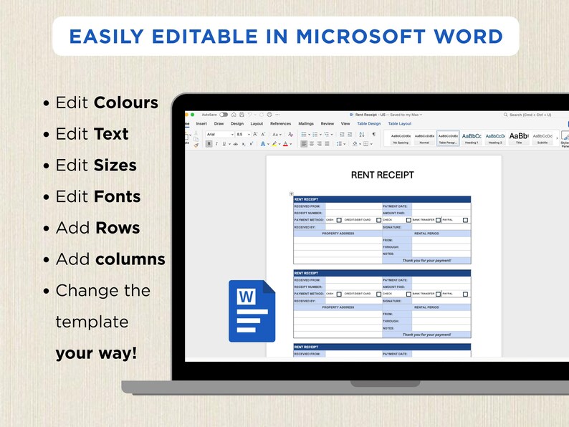Viewport: 569px width, 427px height.
Task: Open the bullet list dropdown
Action: coord(309,135)
